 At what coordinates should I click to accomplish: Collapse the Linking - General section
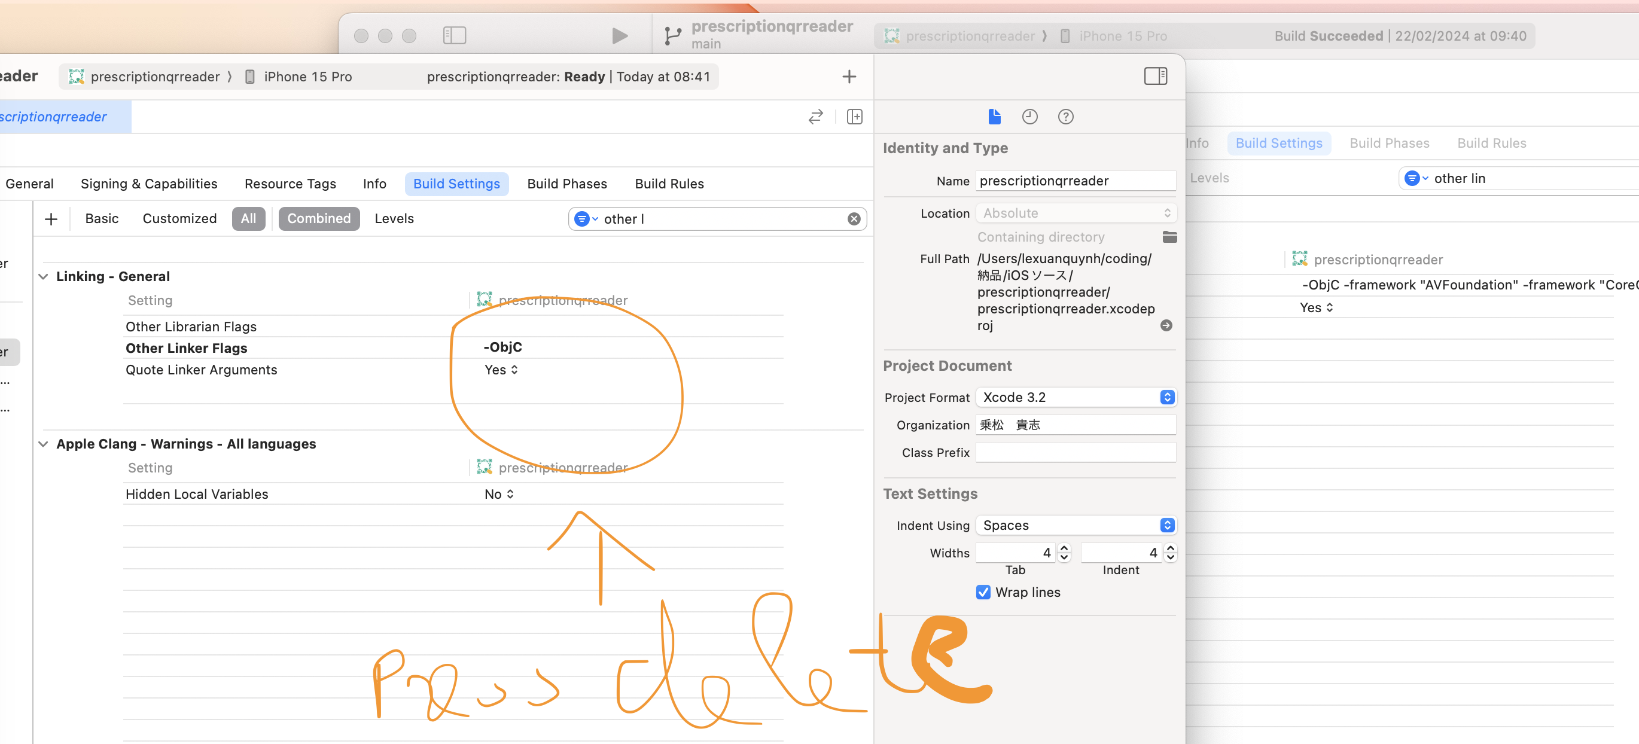pos(43,277)
